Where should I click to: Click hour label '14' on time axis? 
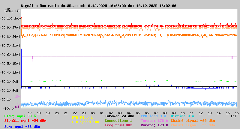[219, 113]
